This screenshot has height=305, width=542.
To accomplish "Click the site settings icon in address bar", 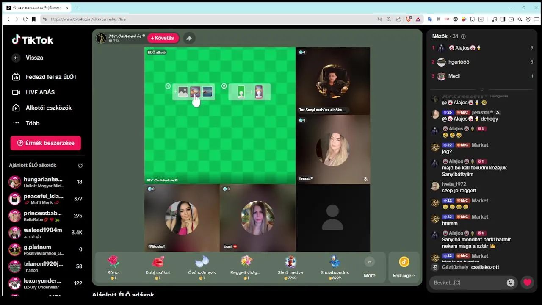I will (44, 19).
